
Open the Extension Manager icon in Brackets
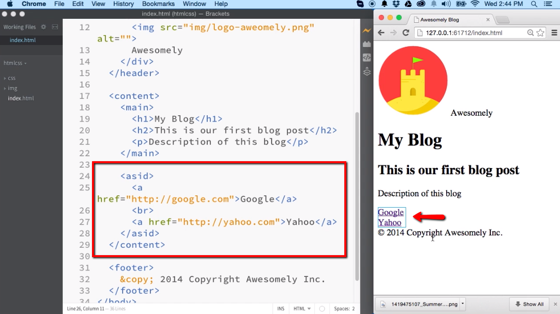[x=367, y=44]
